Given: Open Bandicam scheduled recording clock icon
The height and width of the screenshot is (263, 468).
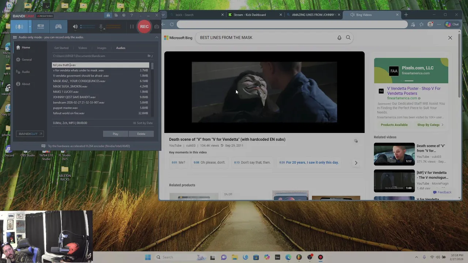Looking at the screenshot, I should [124, 15].
